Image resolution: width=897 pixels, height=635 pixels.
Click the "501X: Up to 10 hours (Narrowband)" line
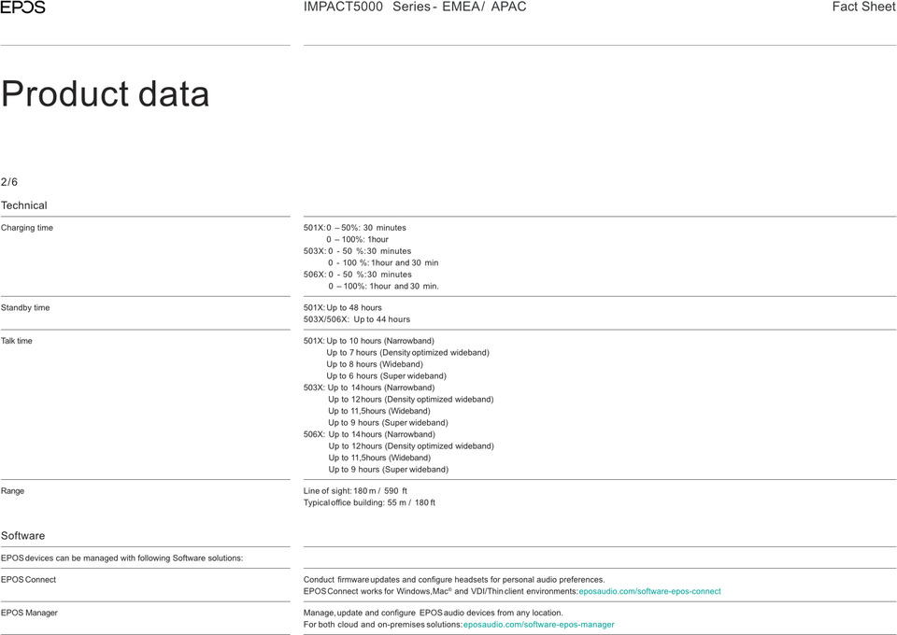point(369,341)
